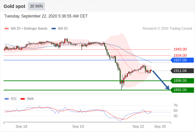Click the 1927.00 pivot price tag
The width and height of the screenshot is (195, 132).
182,60
